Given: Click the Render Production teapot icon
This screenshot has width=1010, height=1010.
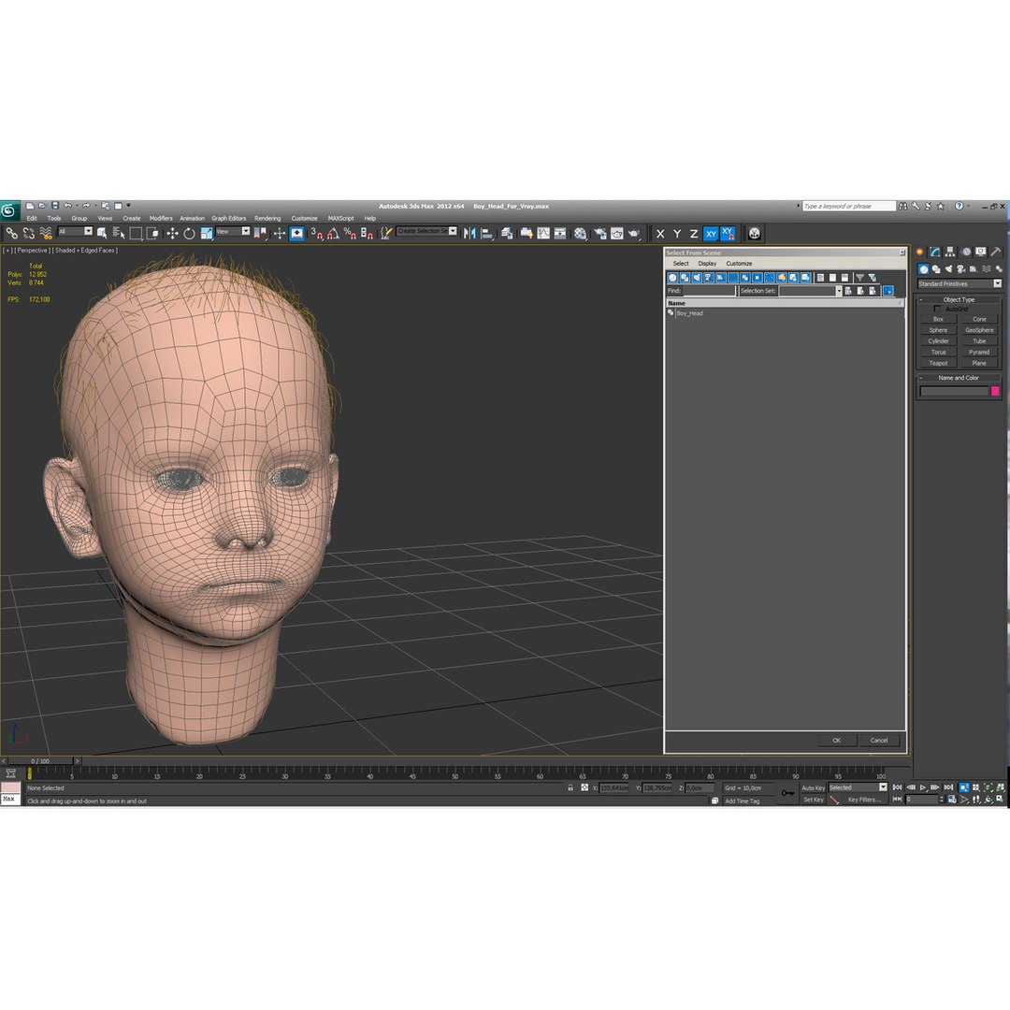Looking at the screenshot, I should 634,233.
